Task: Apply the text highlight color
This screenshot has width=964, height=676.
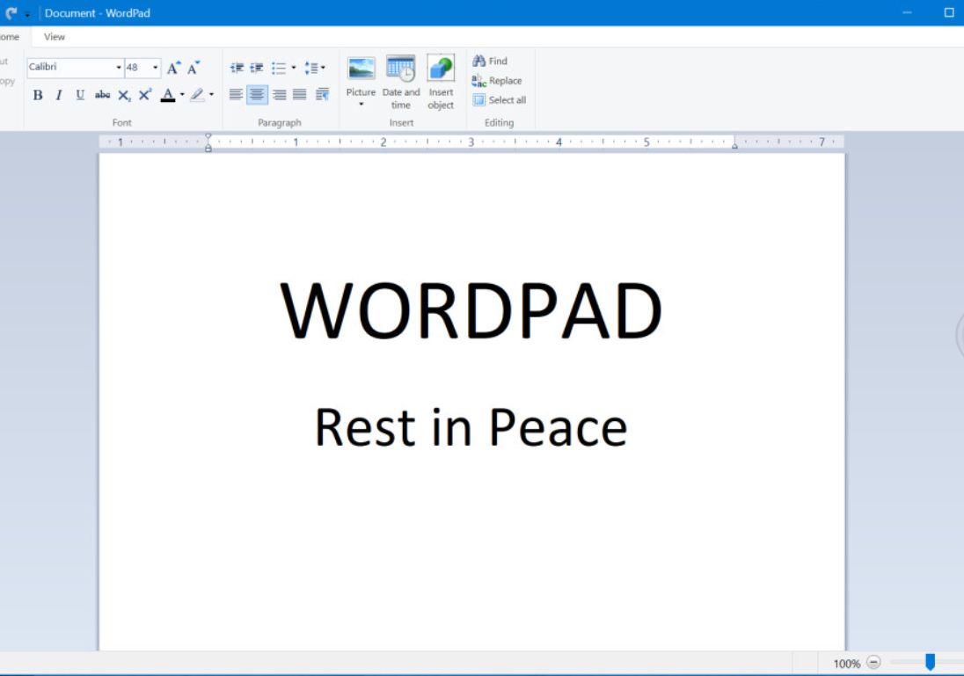Action: point(197,95)
